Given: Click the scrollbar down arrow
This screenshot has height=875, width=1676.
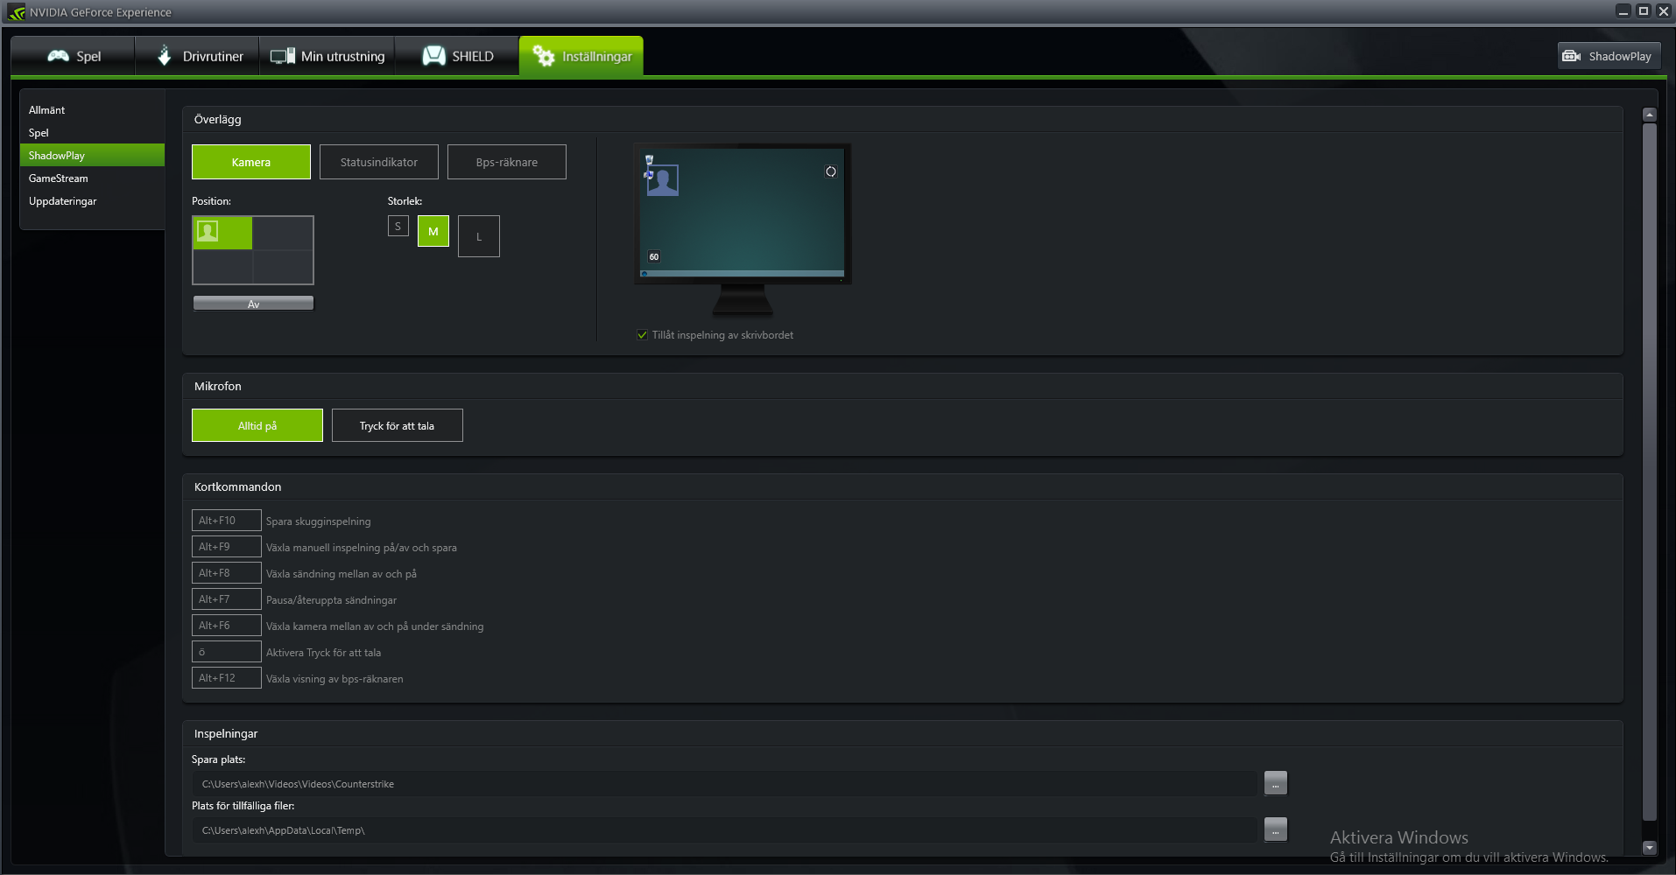Looking at the screenshot, I should pyautogui.click(x=1650, y=847).
